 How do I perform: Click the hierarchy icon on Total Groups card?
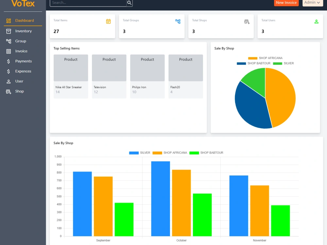[178, 21]
